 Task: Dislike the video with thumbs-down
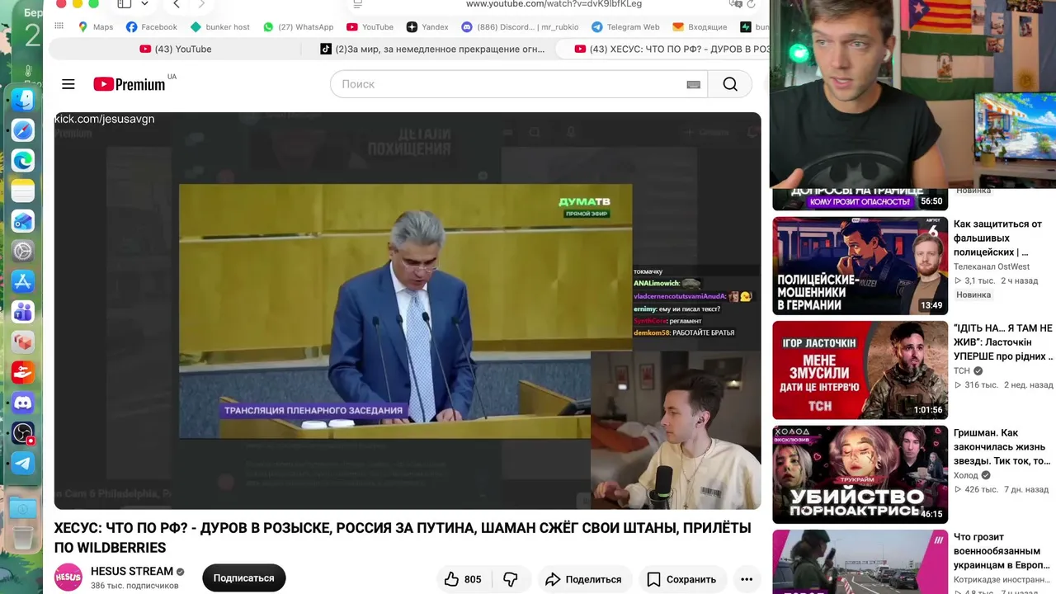pos(511,579)
